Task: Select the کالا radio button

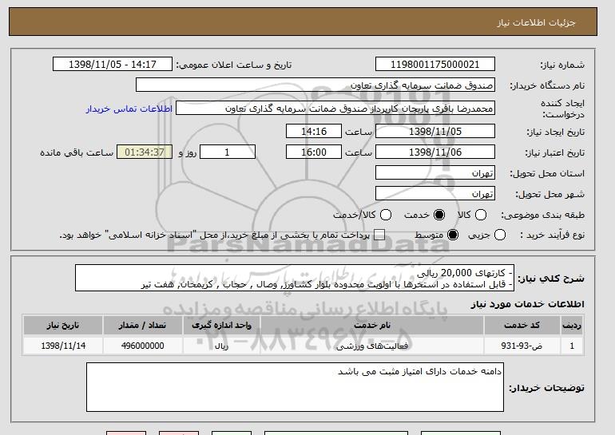Action: click(481, 215)
